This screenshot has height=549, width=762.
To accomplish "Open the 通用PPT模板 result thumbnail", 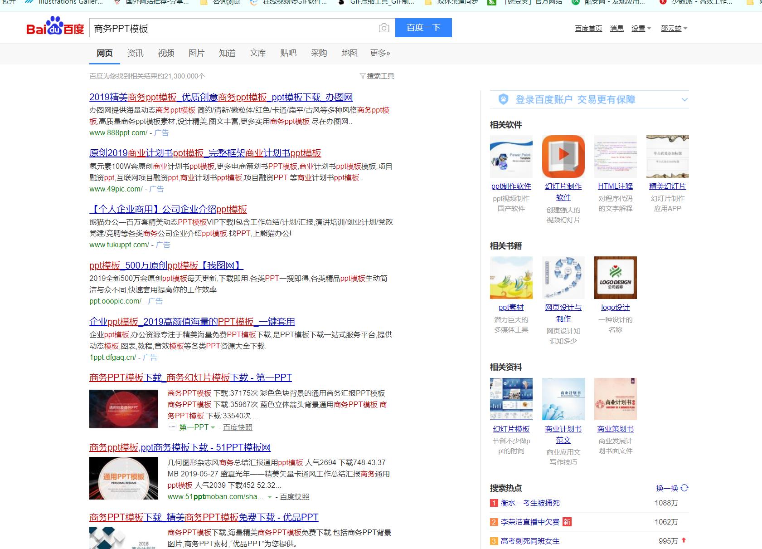I will click(124, 478).
